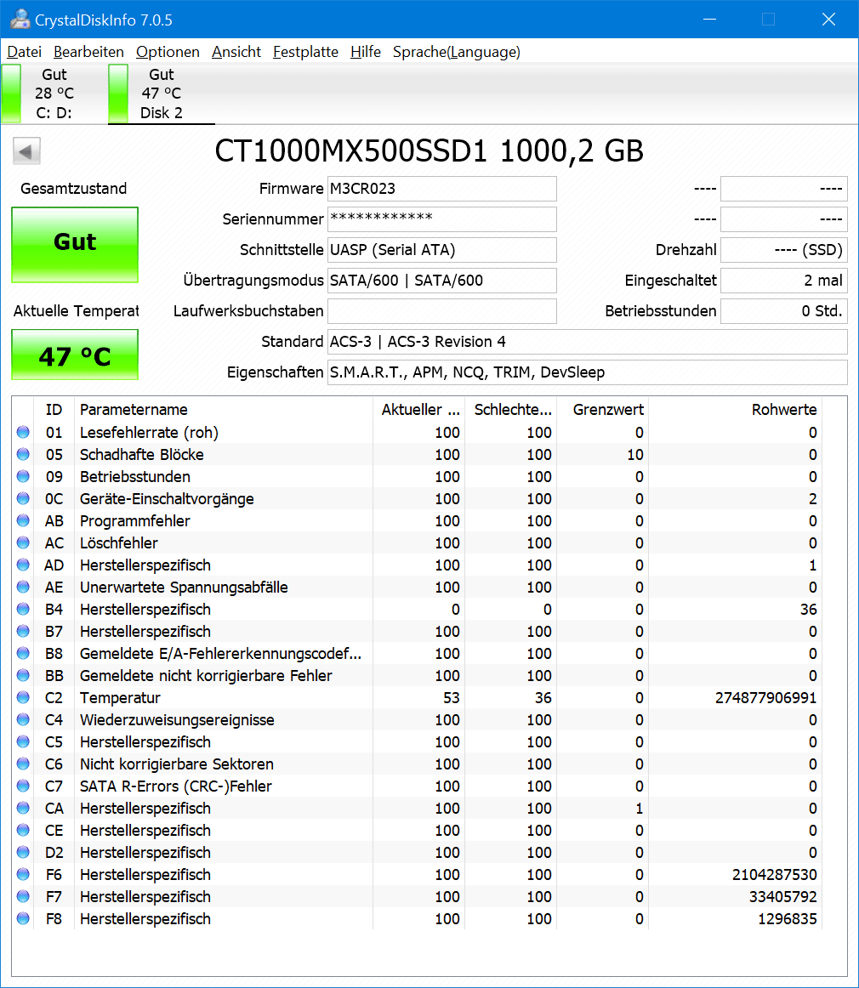859x988 pixels.
Task: Click the Standard field ACS-3 Revision 4
Action: point(588,342)
